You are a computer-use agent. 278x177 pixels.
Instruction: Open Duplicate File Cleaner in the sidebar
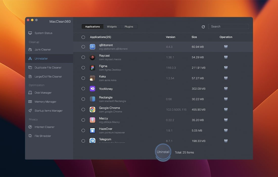tap(48, 68)
